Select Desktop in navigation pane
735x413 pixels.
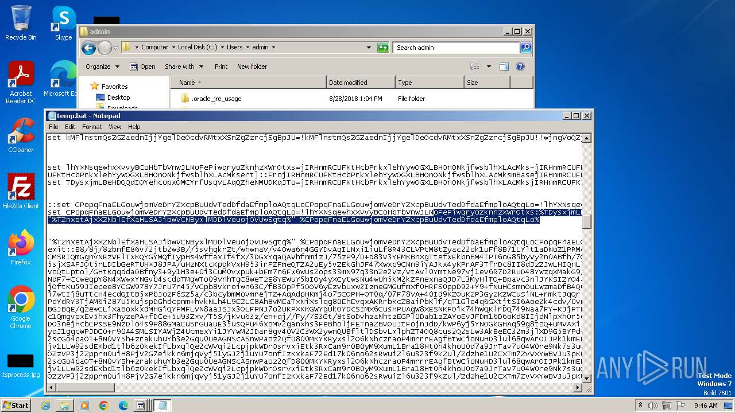click(x=118, y=98)
